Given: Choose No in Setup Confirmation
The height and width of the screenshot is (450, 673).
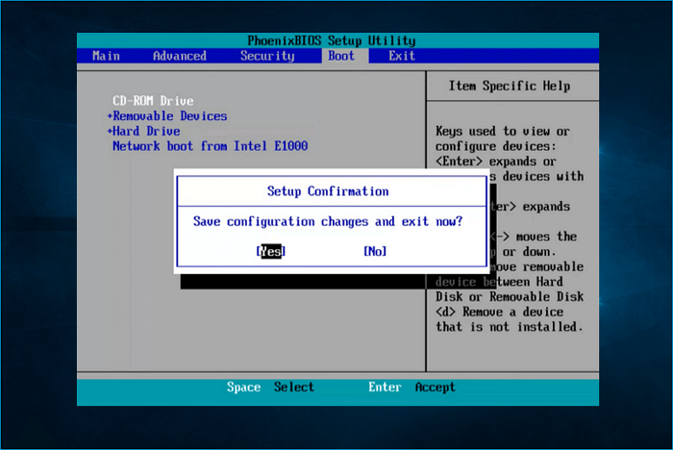Looking at the screenshot, I should coord(375,251).
